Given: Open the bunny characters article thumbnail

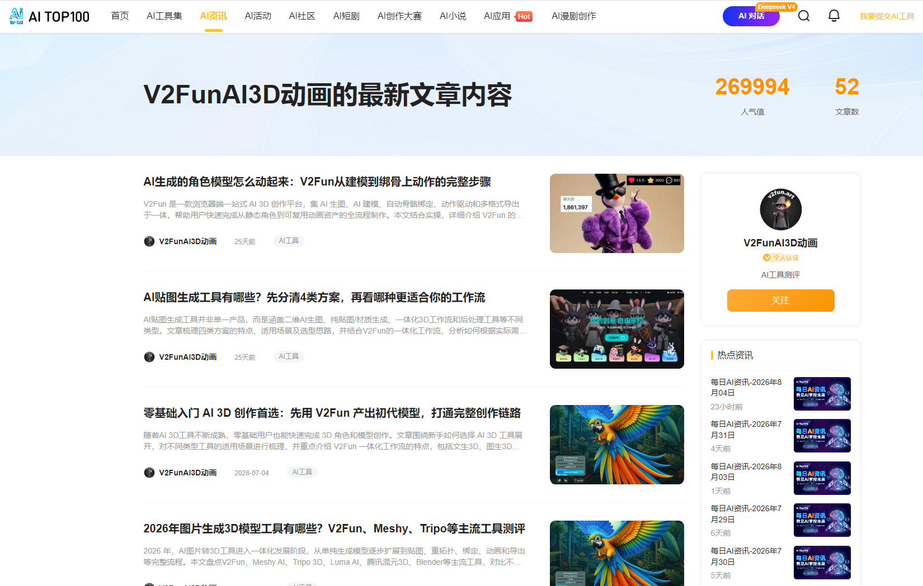Looking at the screenshot, I should point(616,329).
